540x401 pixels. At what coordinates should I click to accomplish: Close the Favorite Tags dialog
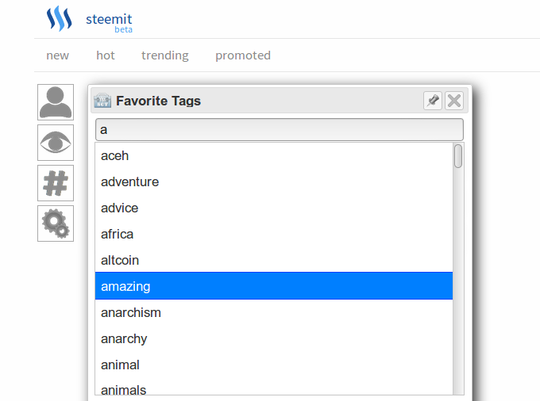(x=454, y=101)
